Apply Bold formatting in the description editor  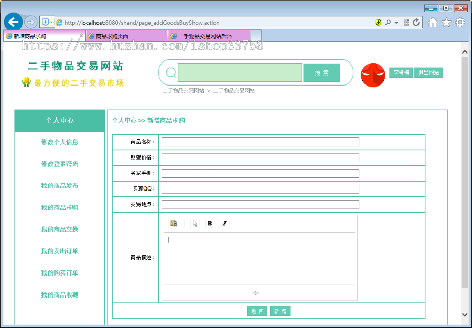[x=209, y=223]
